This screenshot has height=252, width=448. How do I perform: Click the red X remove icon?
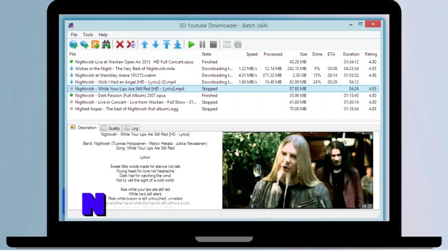pos(120,45)
